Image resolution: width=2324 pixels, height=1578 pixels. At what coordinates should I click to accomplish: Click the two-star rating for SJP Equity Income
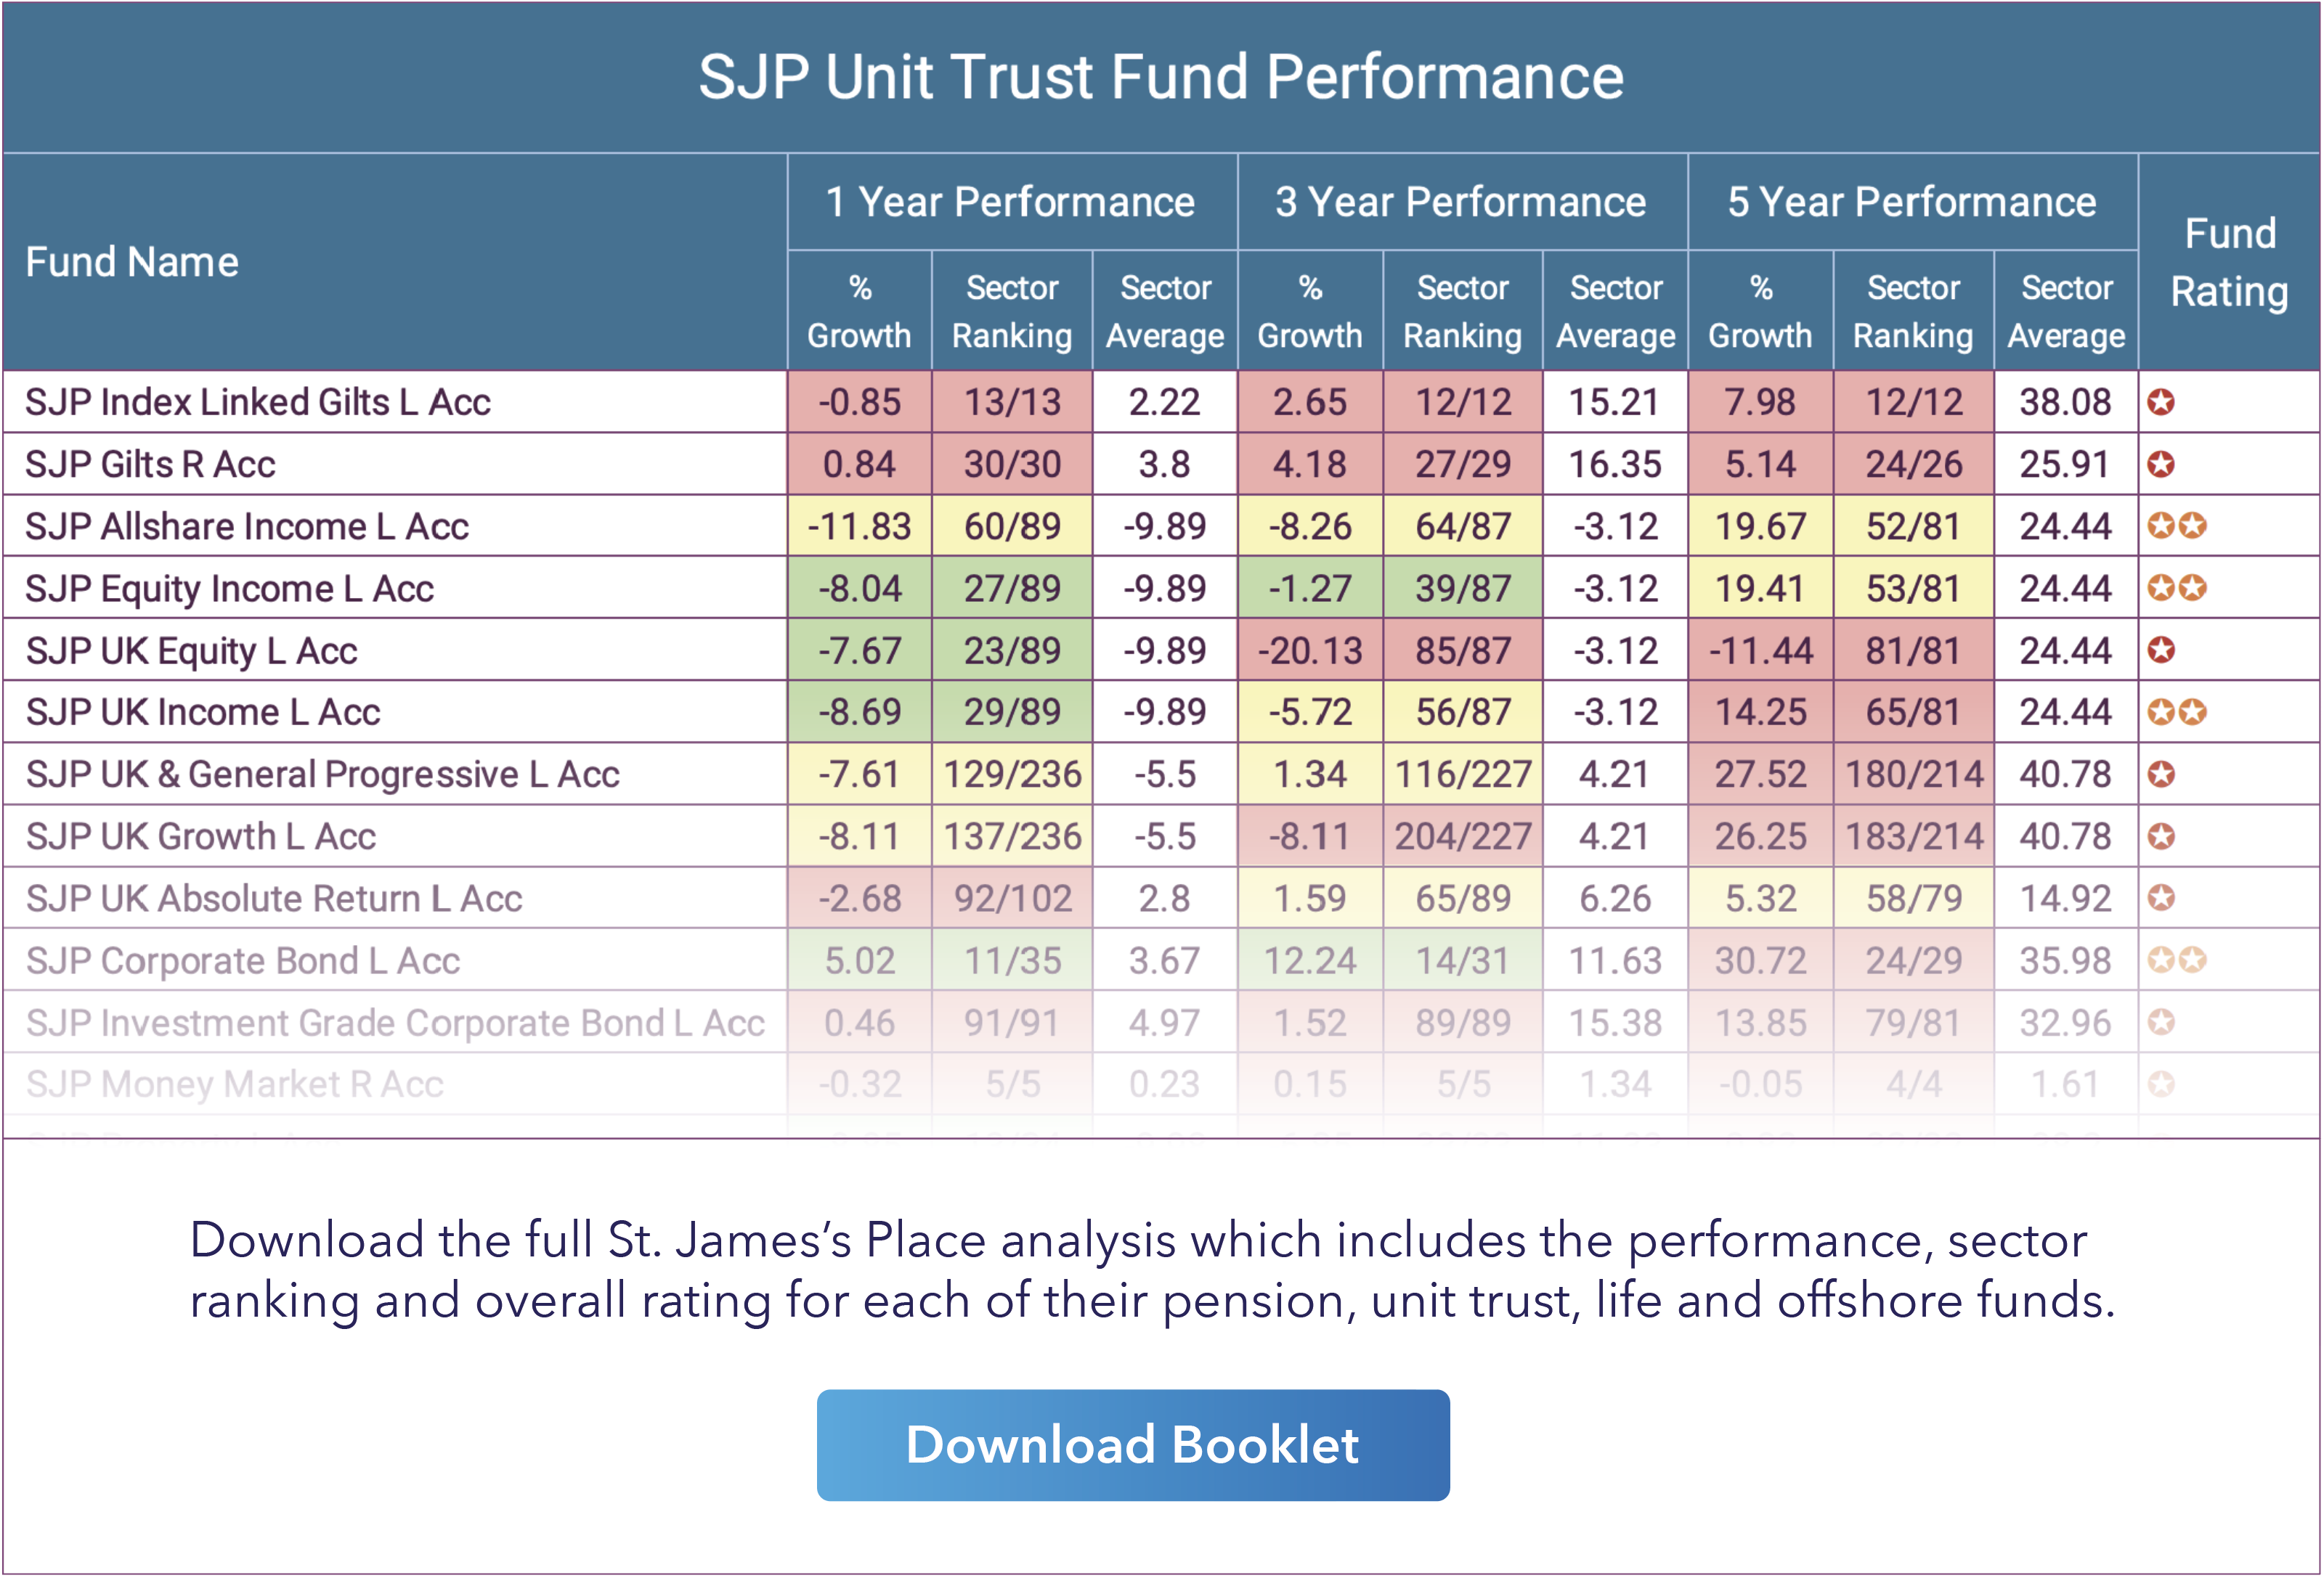(2177, 589)
